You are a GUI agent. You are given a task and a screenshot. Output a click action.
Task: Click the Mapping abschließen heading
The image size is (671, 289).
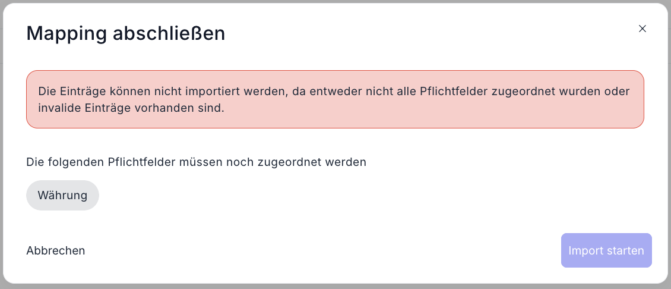(125, 33)
